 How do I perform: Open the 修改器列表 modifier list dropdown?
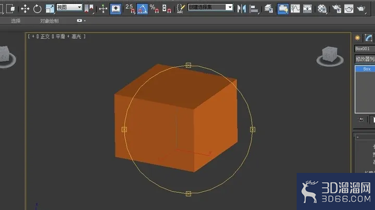click(x=365, y=59)
